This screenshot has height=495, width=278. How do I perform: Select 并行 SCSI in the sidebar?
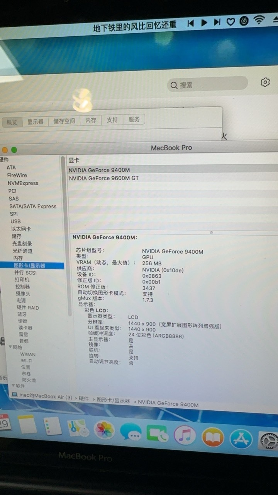click(25, 273)
